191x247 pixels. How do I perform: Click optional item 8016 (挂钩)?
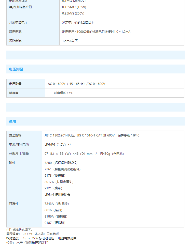coord(53,210)
